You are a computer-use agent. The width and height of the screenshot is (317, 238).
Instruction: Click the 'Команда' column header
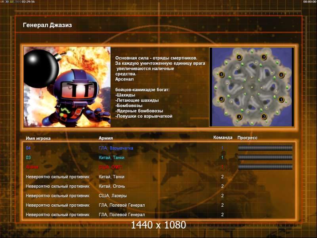coord(223,138)
